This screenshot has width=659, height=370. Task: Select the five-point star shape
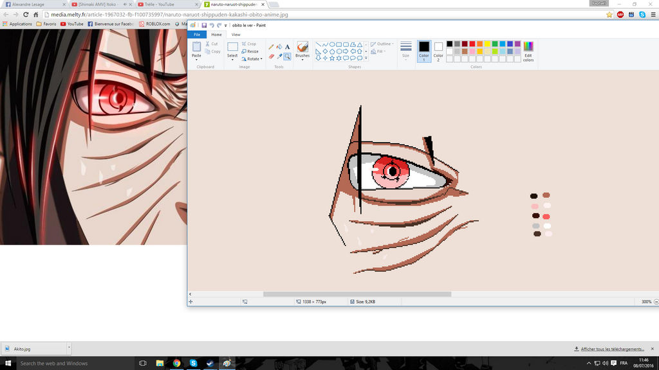coord(332,58)
